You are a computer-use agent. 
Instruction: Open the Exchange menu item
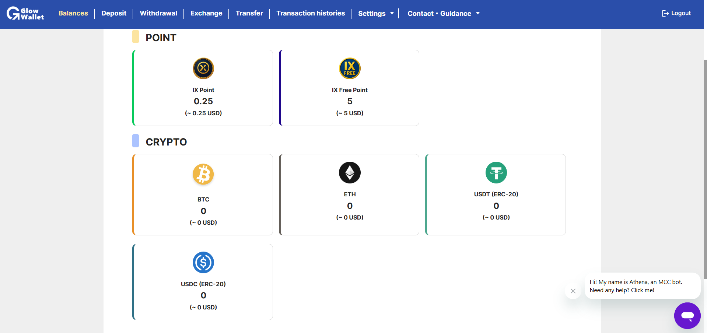(206, 13)
